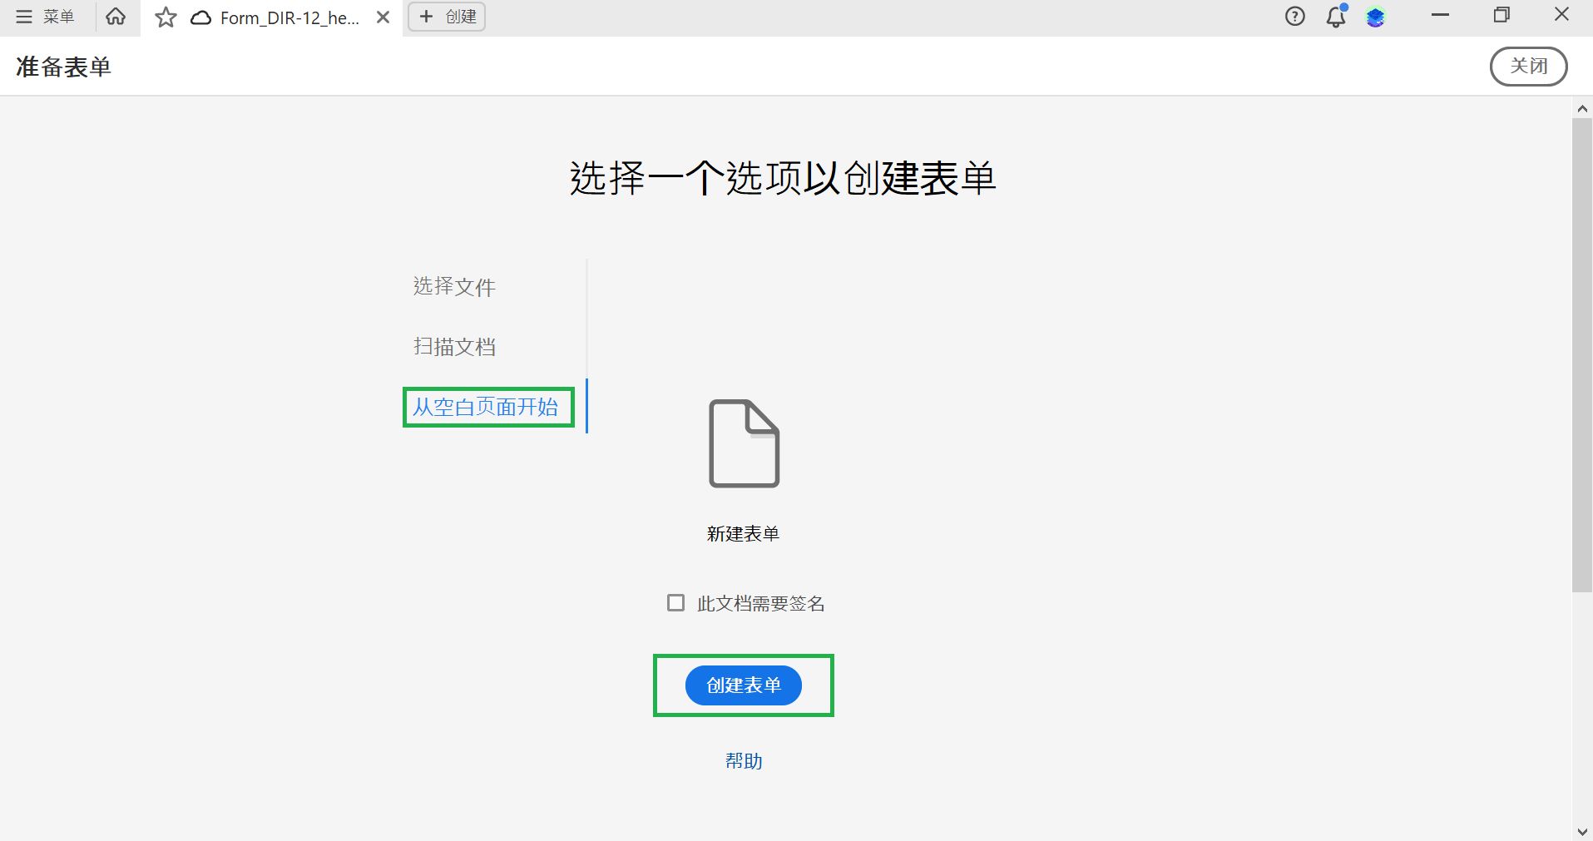This screenshot has height=841, width=1593.
Task: Click the Home icon in the toolbar
Action: coord(116,17)
